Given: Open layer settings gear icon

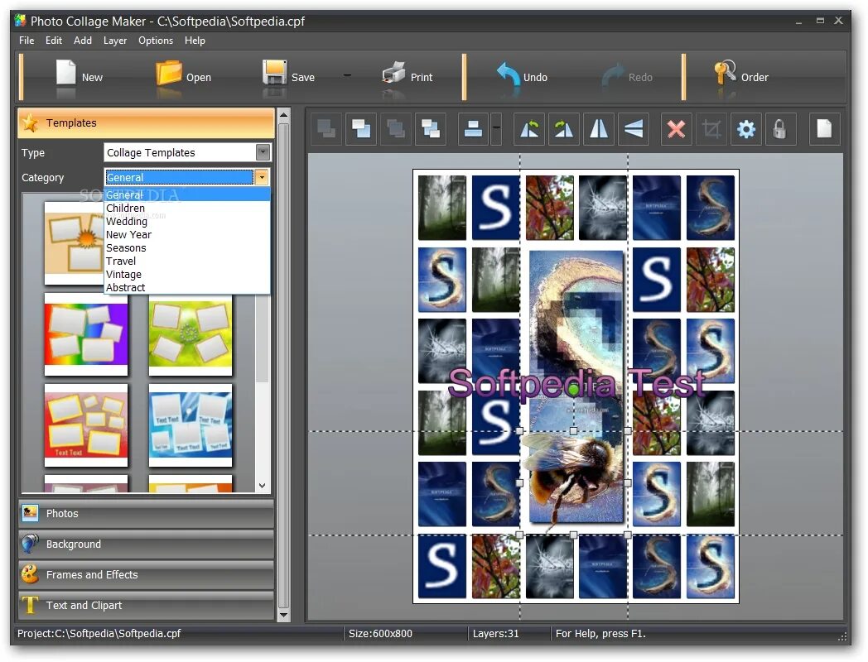Looking at the screenshot, I should pos(745,129).
